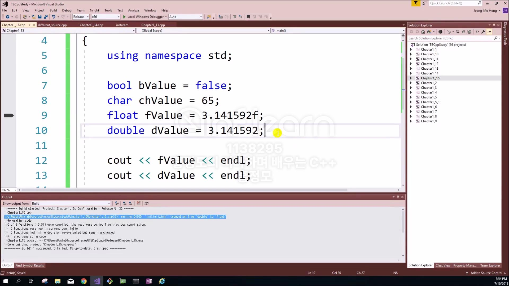Toggle word wrap in the Output window
Screen dimensions: 509x286
coord(147,203)
